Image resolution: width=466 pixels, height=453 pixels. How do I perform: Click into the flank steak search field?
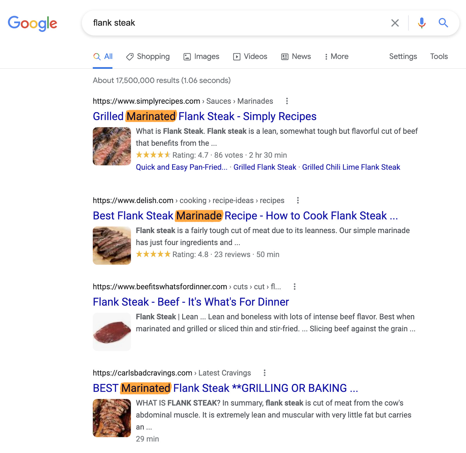click(x=233, y=23)
